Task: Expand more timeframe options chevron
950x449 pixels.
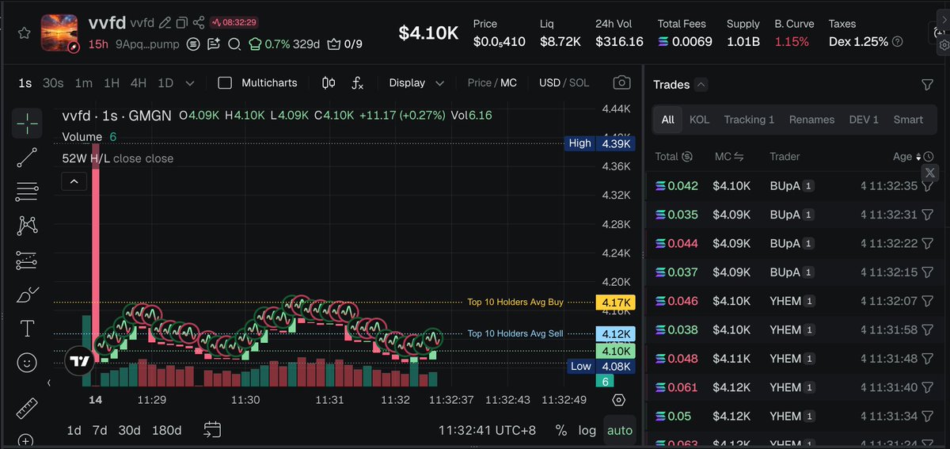Action: (x=189, y=82)
